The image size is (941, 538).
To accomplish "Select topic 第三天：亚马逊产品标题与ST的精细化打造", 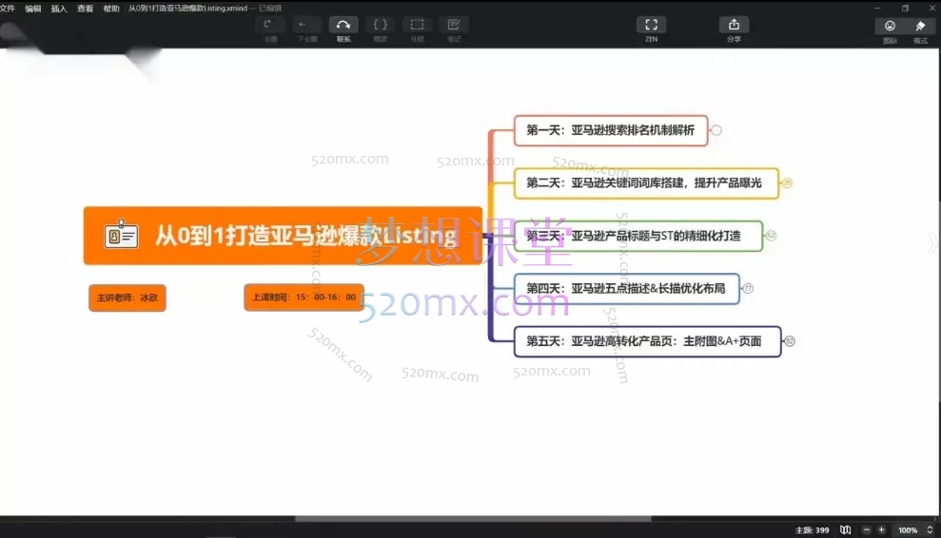I will (x=638, y=236).
